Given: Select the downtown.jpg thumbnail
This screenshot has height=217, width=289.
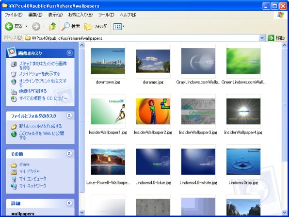Looking at the screenshot, I should tap(108, 61).
